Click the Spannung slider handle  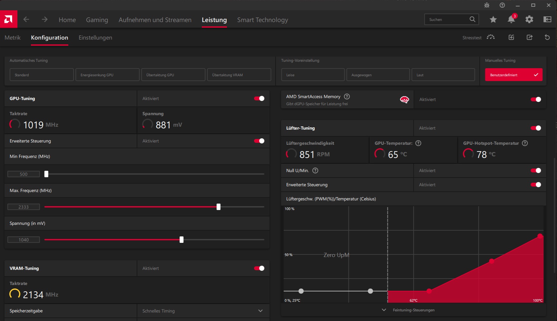[x=181, y=240]
